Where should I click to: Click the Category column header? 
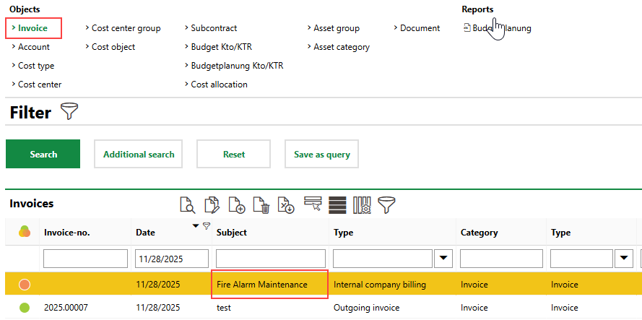(x=479, y=233)
